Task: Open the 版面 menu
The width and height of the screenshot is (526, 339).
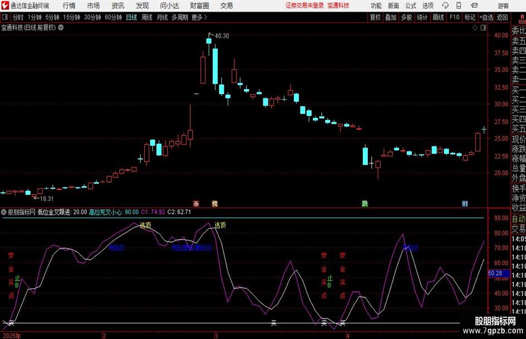Action: pyautogui.click(x=393, y=6)
